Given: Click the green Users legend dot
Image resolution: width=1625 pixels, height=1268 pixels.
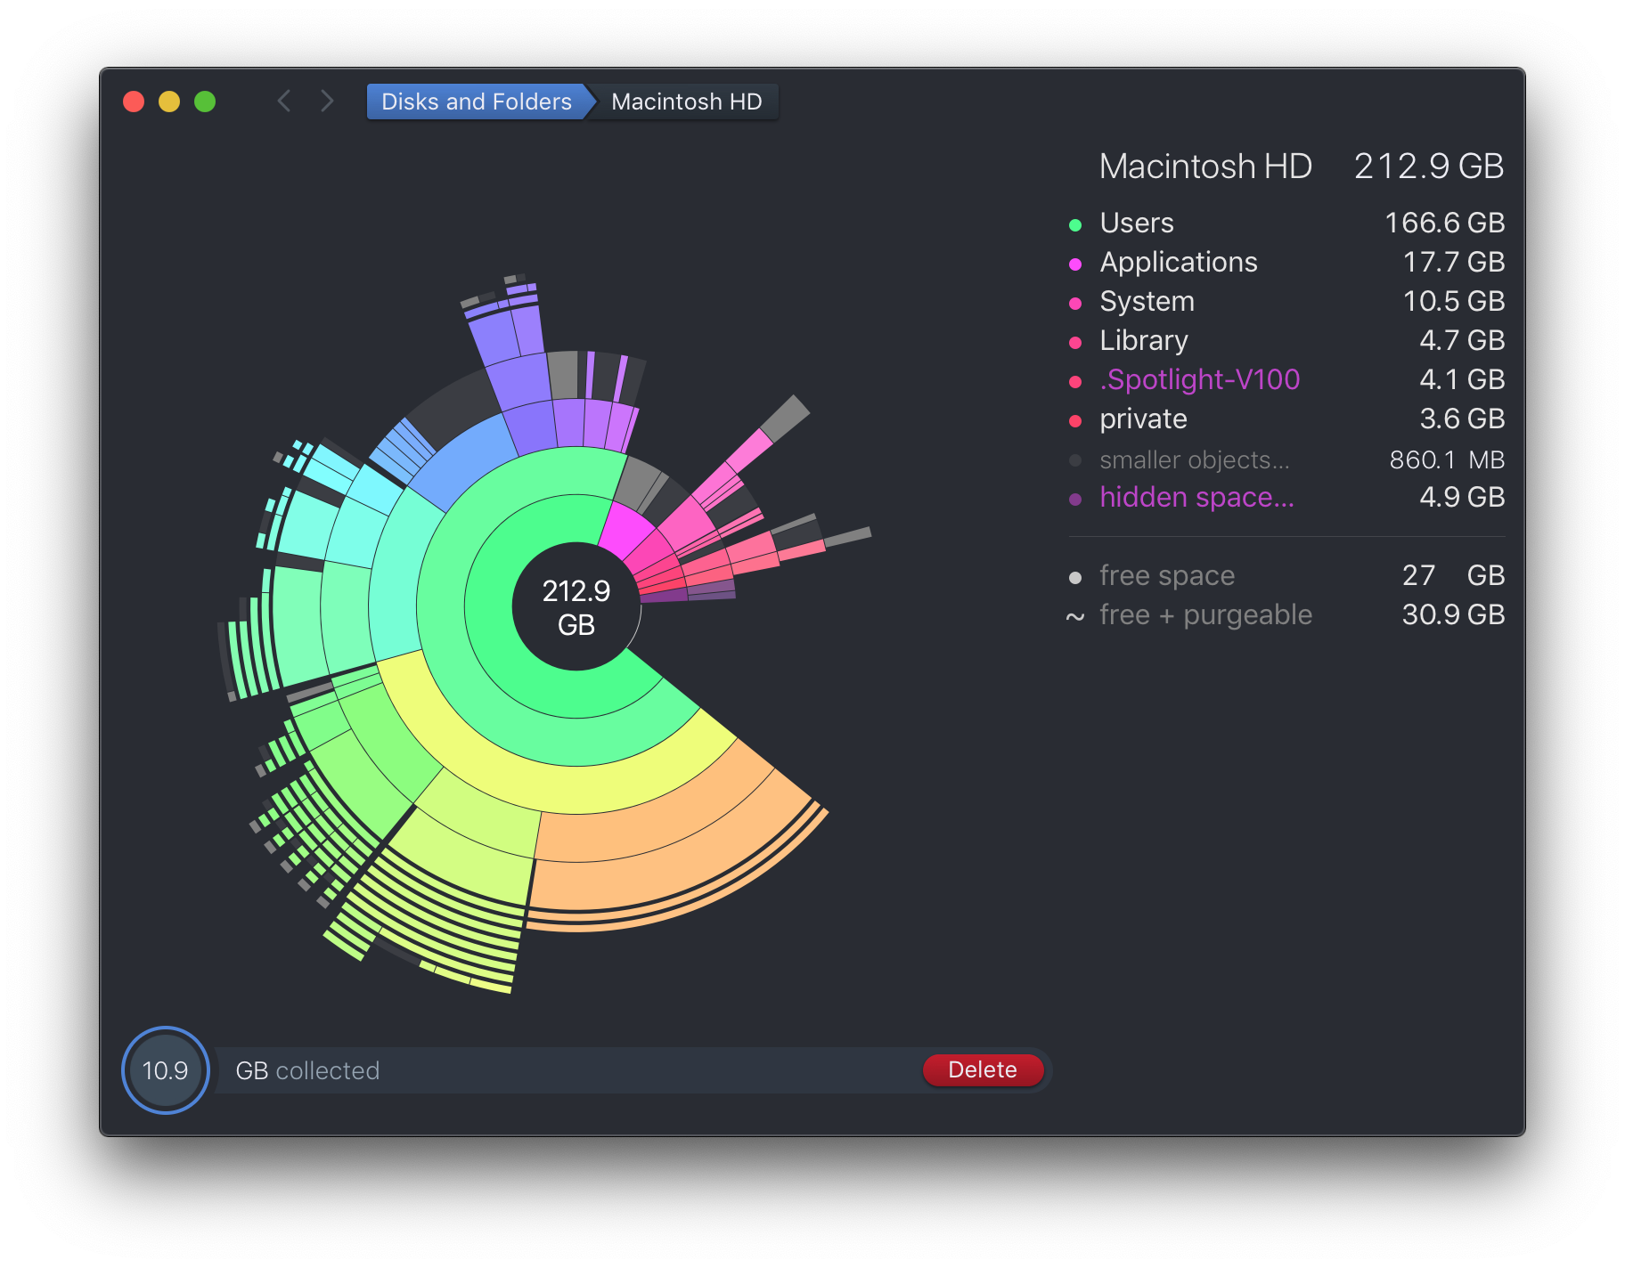Looking at the screenshot, I should pos(1075,225).
